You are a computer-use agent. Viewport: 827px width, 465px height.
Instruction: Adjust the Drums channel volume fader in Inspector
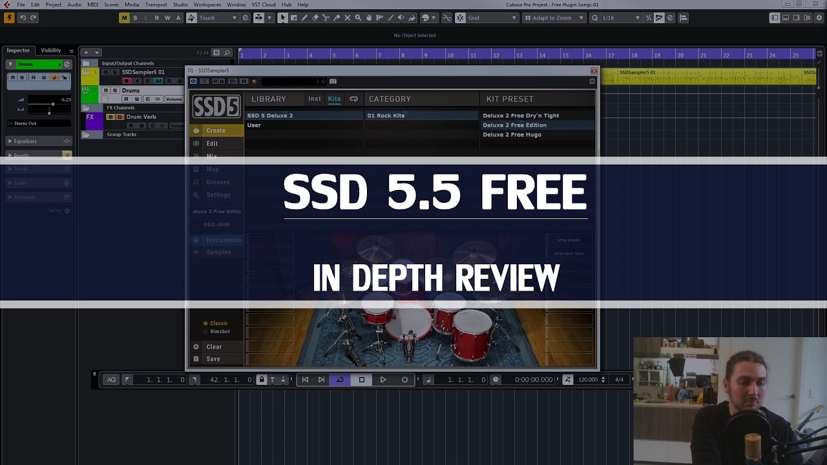point(53,104)
